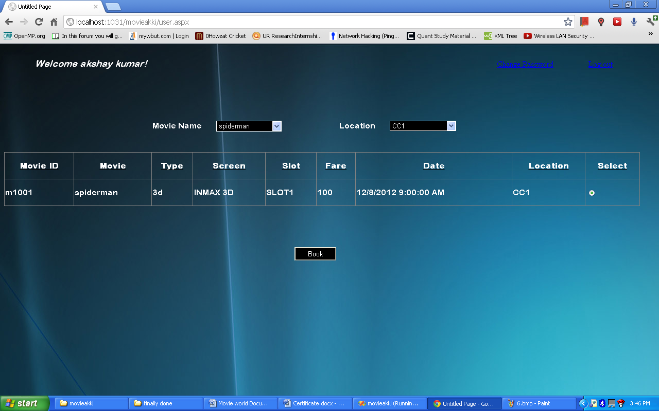Bookmark this page with the star icon
This screenshot has height=411, width=659.
[568, 22]
